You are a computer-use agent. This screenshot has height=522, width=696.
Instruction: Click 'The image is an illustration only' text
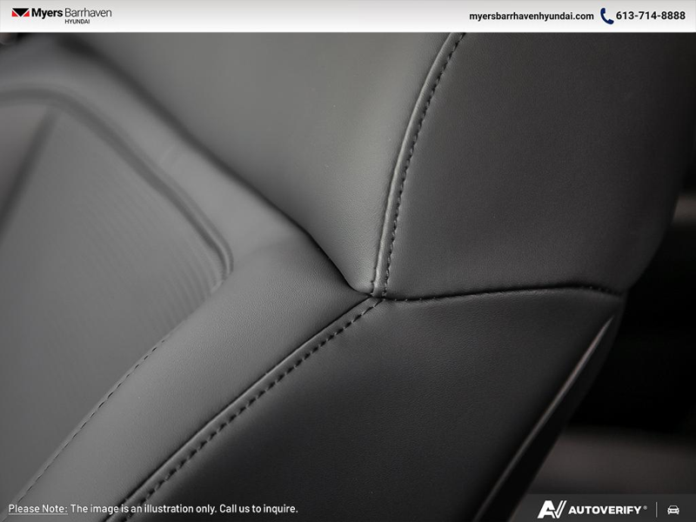[144, 509]
